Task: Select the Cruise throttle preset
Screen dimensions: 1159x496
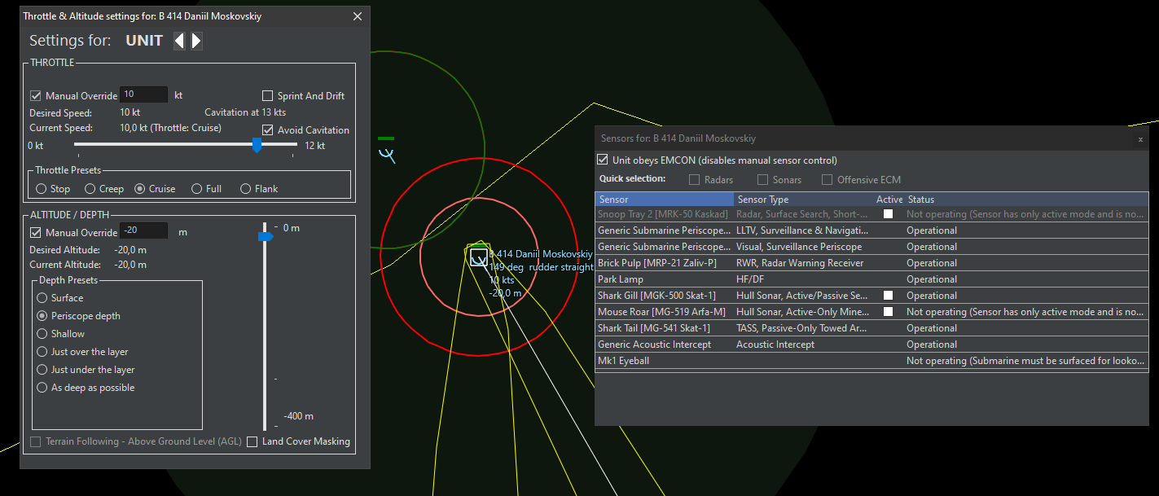Action: pyautogui.click(x=140, y=188)
